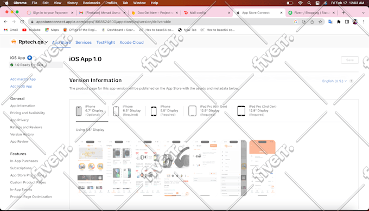Open the Gmail bookmark

(11, 30)
